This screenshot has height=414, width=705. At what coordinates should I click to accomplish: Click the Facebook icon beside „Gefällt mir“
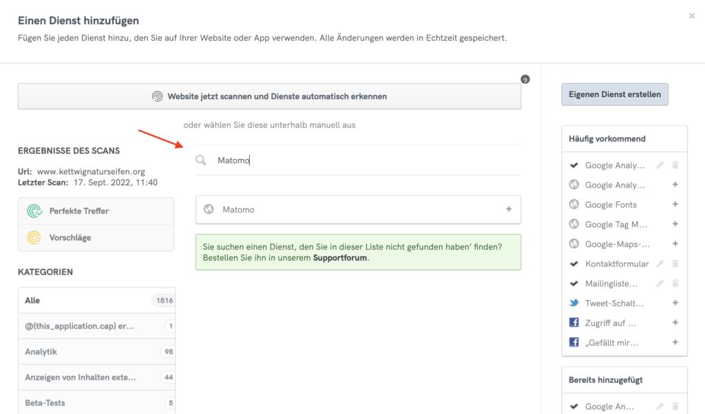[x=574, y=342]
